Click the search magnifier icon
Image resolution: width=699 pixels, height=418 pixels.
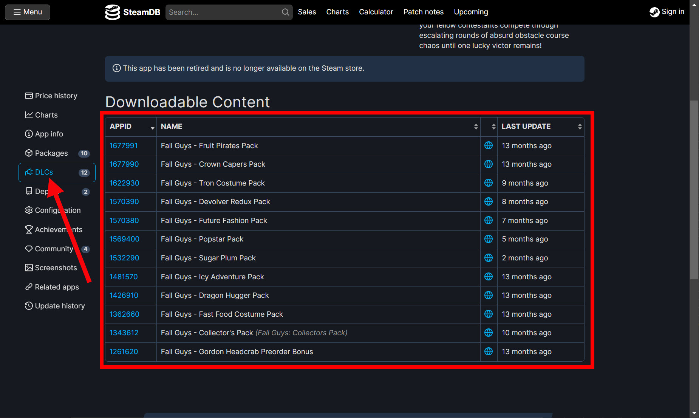(x=286, y=12)
